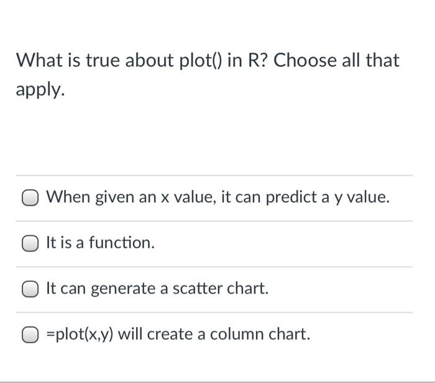Enable the 'It can generate a scatter chart' checkbox

pos(30,289)
